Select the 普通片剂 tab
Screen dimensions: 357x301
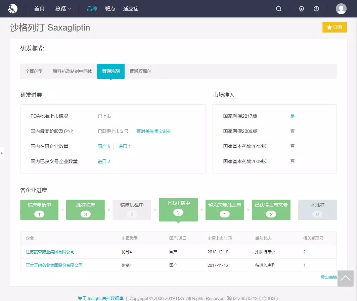click(110, 71)
